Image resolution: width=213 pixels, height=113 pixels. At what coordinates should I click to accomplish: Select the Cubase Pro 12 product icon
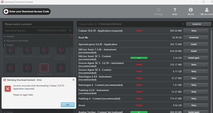point(44,68)
